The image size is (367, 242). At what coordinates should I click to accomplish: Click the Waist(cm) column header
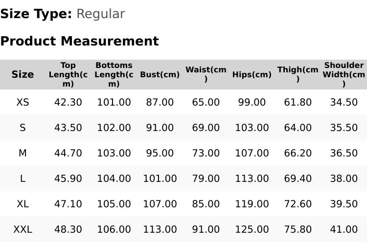pyautogui.click(x=206, y=74)
